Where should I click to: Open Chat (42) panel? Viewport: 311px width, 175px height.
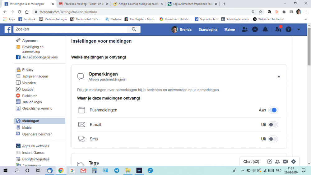tap(251, 162)
